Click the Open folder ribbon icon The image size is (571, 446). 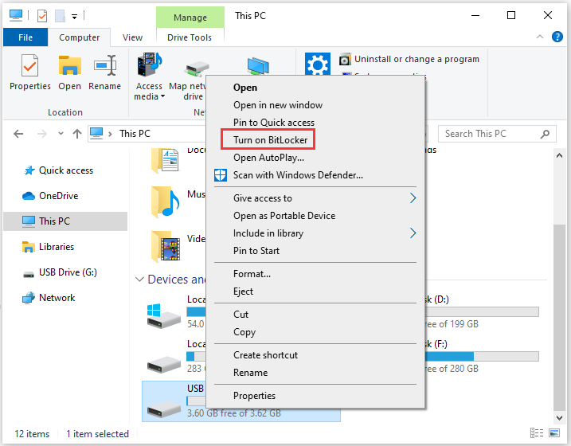coord(69,65)
